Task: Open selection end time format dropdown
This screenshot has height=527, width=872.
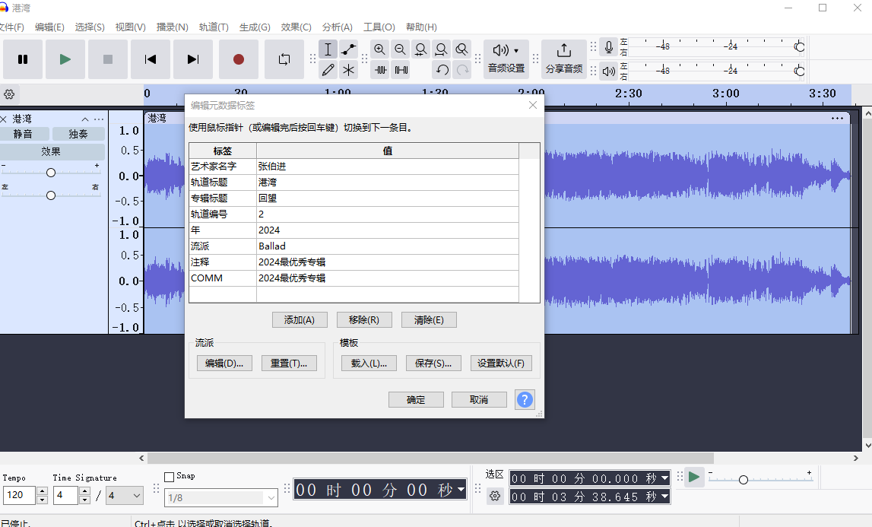Action: tap(665, 497)
